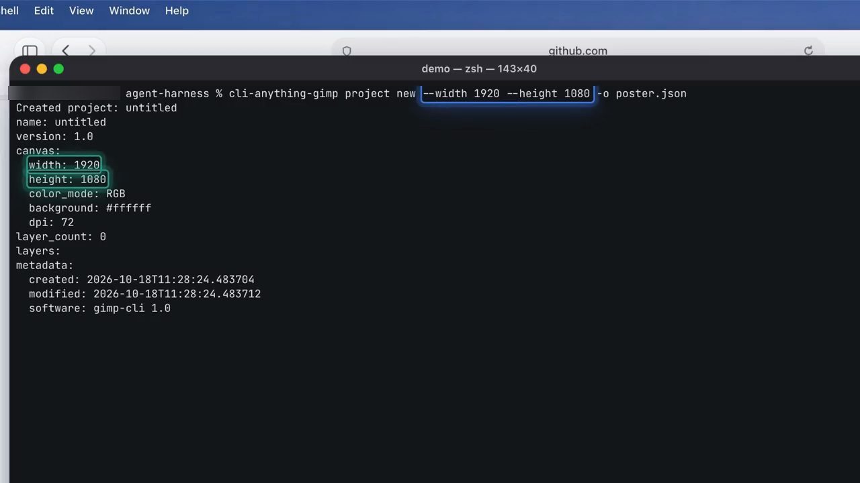Click the 'software: gimp-cli 1.0' line
The width and height of the screenshot is (860, 483).
click(x=99, y=309)
